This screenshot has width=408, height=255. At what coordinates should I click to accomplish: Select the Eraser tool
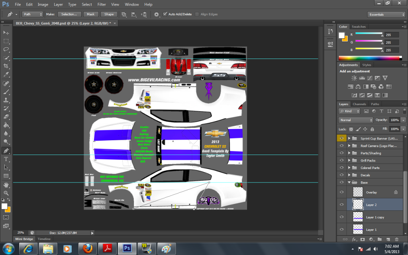coord(6,117)
